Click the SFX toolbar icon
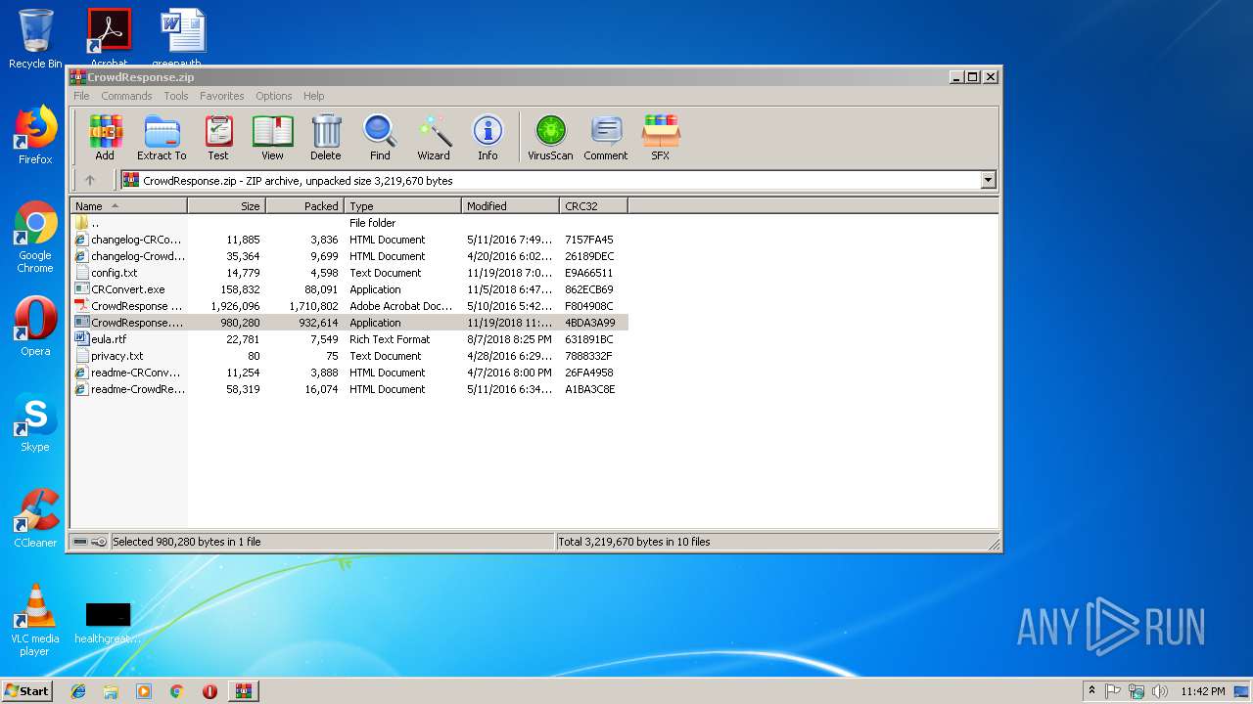Image resolution: width=1253 pixels, height=704 pixels. (x=661, y=138)
